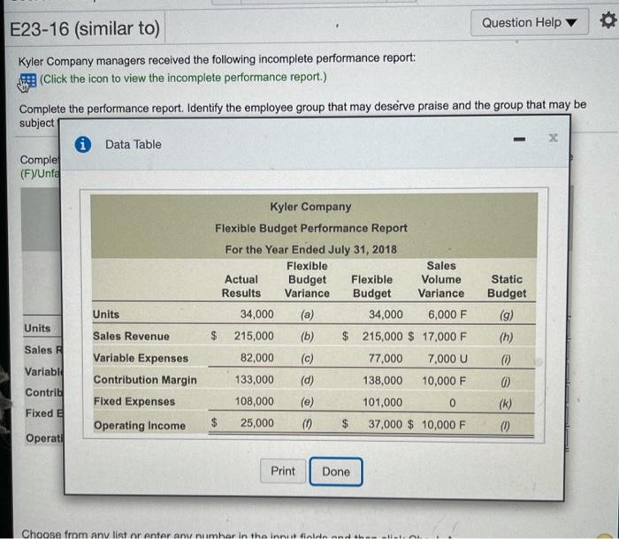
Task: Click the Static Budget placeholder (h)
Action: click(x=506, y=338)
